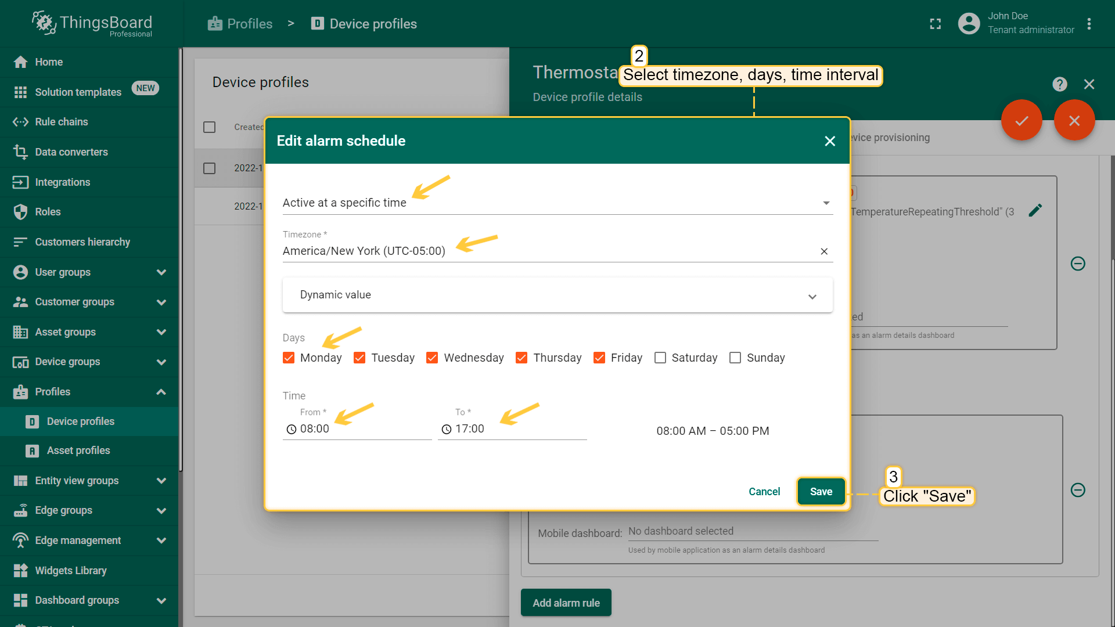1115x627 pixels.
Task: Open the schedule type dropdown
Action: [x=557, y=203]
